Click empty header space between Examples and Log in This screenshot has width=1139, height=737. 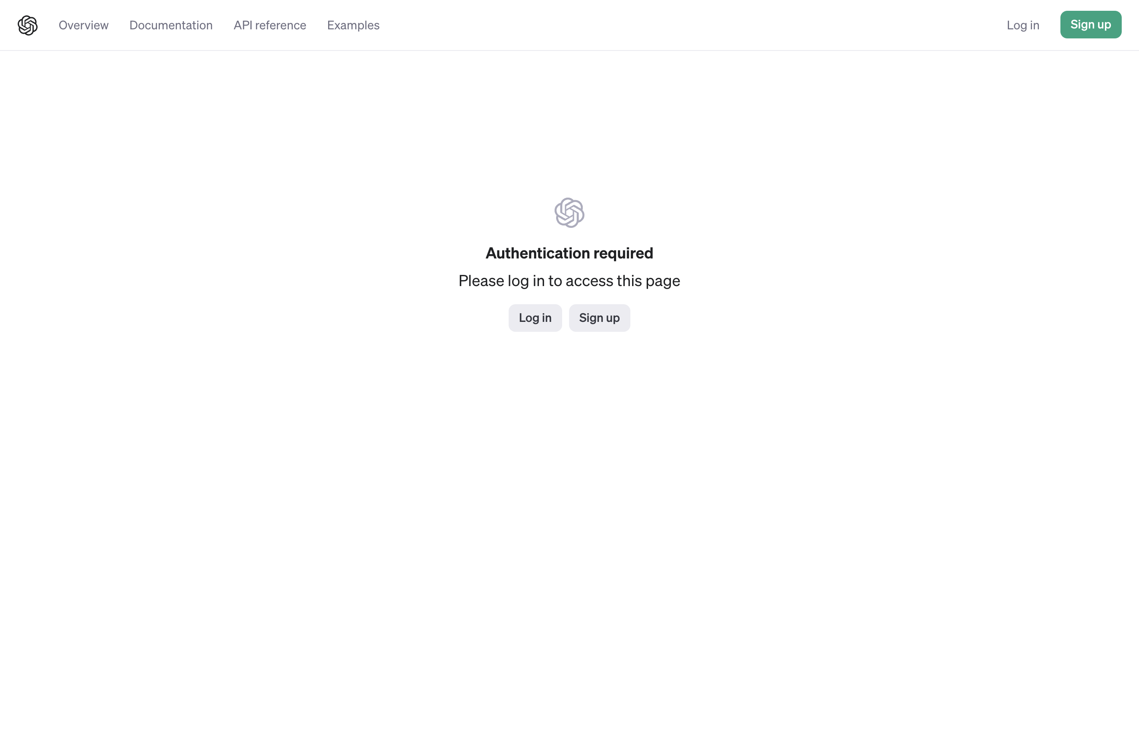(694, 25)
